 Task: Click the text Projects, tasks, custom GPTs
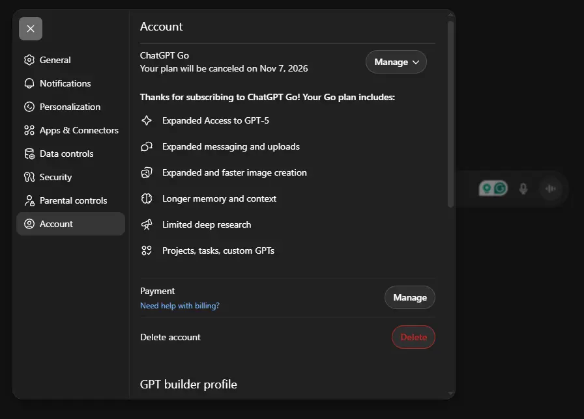[x=218, y=250]
